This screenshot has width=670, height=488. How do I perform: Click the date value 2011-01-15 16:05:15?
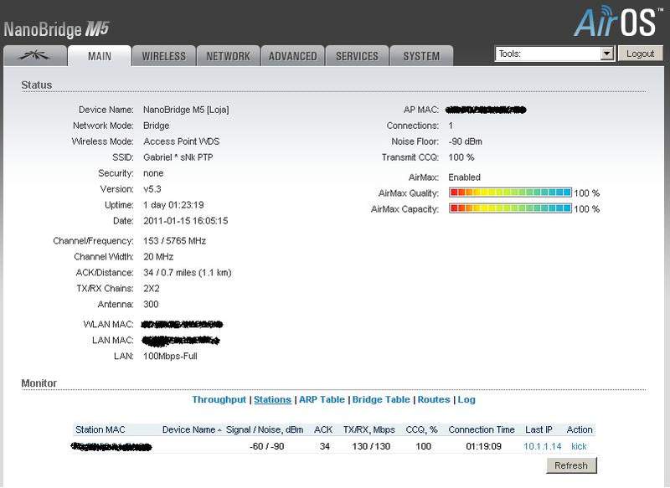click(x=186, y=221)
